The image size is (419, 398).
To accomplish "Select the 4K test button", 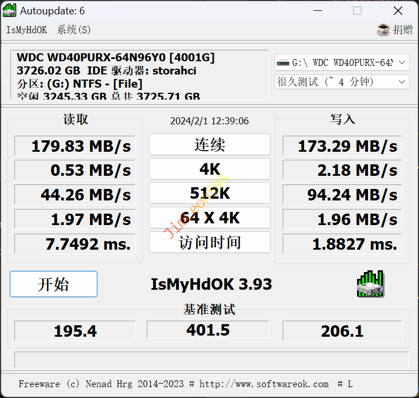I will point(210,170).
